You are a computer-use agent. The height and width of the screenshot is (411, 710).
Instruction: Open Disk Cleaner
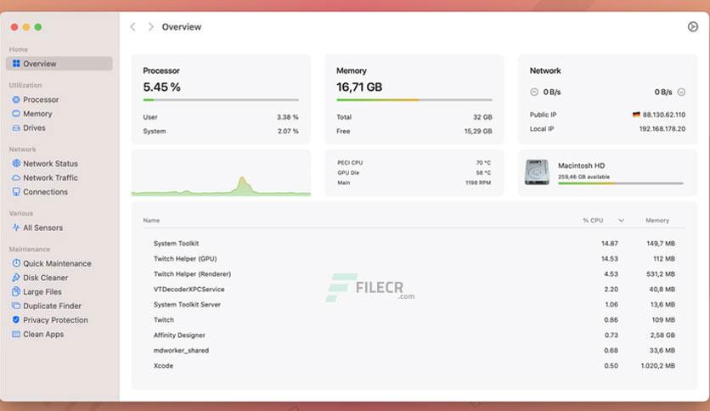pos(45,278)
